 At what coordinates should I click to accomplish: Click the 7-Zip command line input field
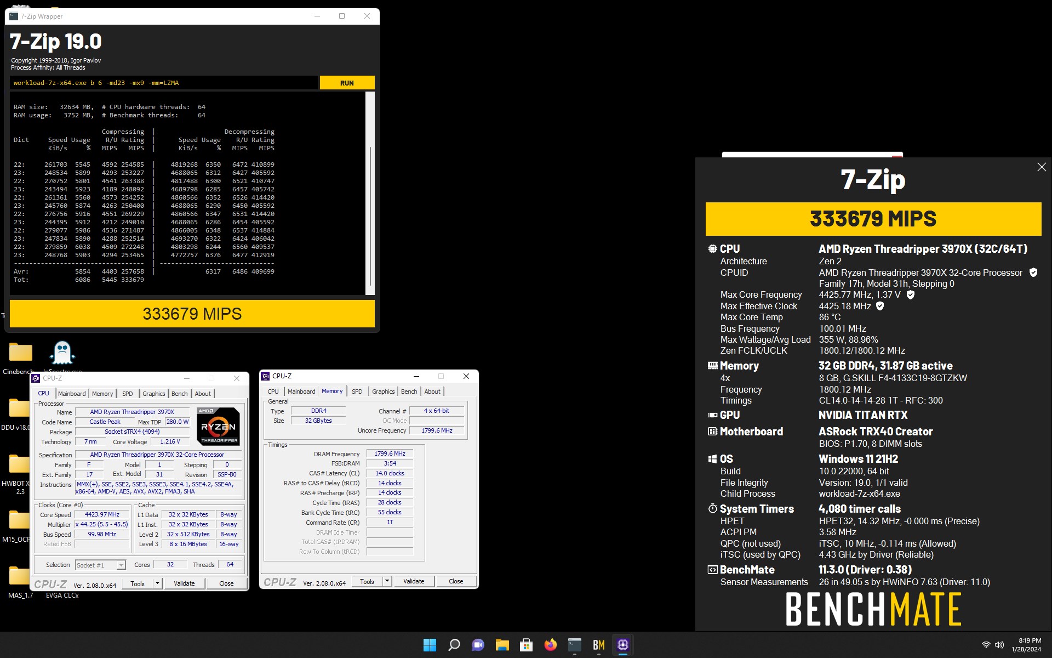163,83
